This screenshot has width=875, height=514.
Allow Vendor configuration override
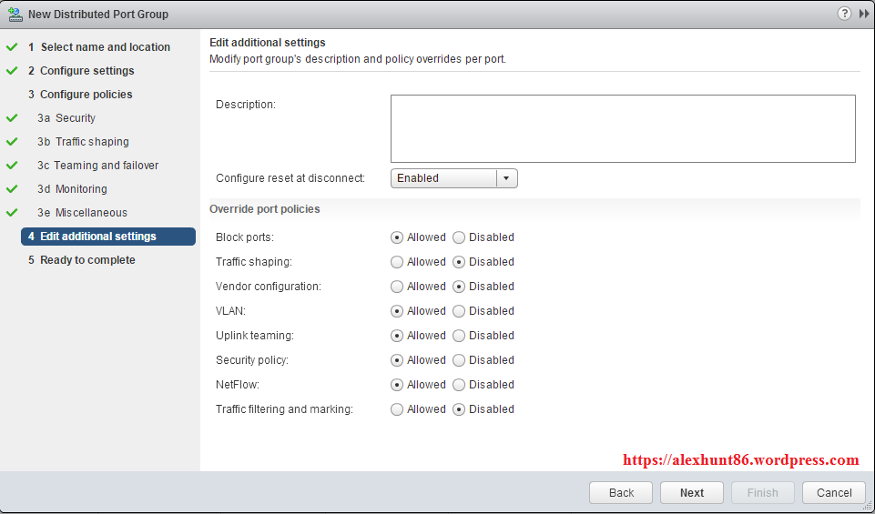397,287
